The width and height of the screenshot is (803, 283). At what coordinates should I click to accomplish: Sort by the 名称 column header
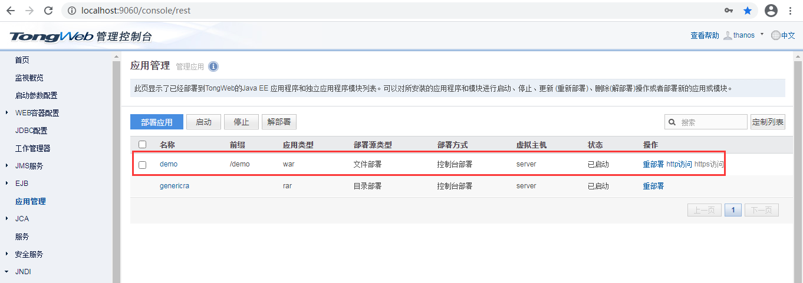167,145
